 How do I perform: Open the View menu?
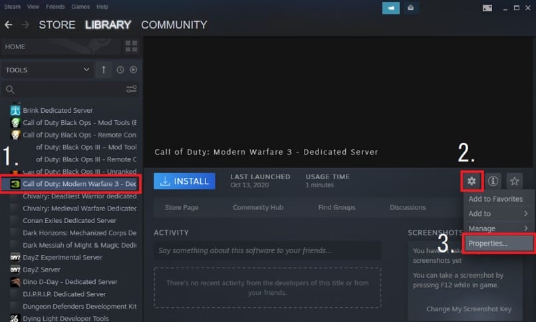(33, 7)
